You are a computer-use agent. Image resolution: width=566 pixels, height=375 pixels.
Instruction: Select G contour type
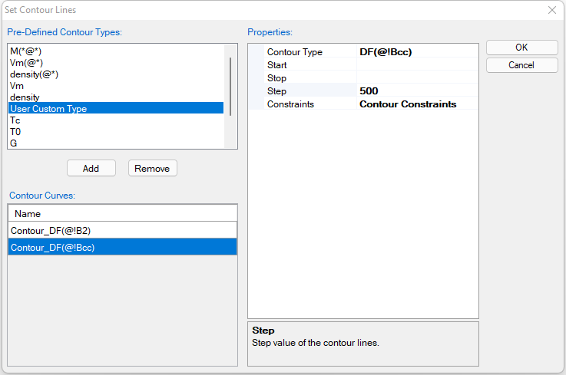coord(14,143)
